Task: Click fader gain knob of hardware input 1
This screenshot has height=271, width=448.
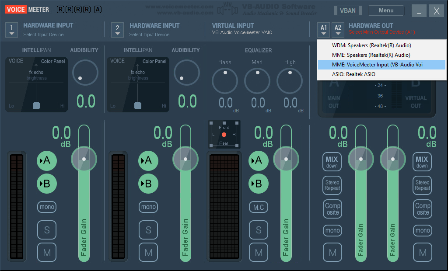Action: (84, 159)
